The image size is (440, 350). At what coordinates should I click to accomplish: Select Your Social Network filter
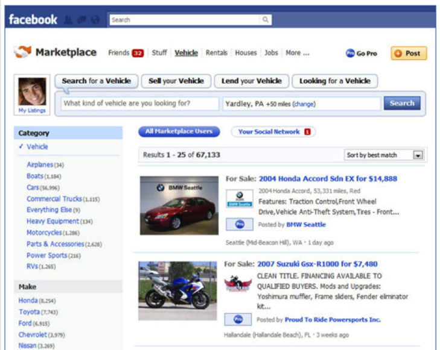click(x=273, y=131)
